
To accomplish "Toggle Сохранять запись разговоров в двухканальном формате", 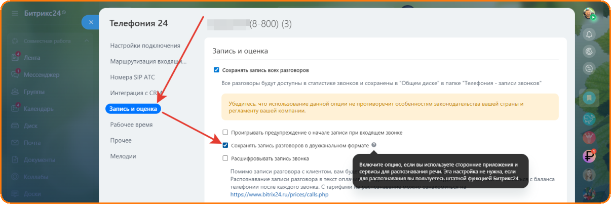I will coord(225,145).
